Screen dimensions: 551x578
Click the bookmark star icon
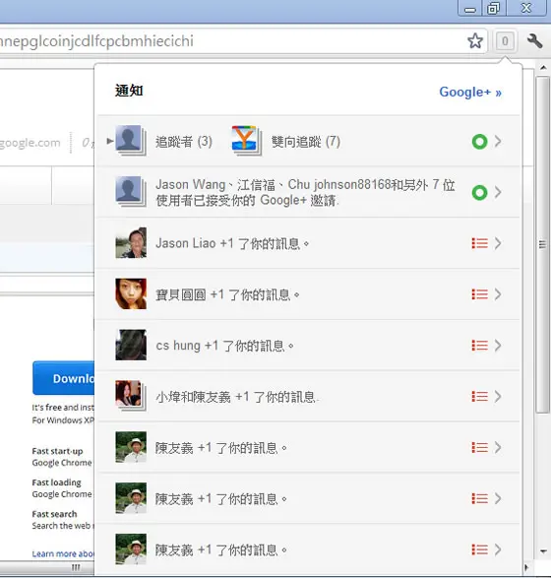pyautogui.click(x=475, y=41)
